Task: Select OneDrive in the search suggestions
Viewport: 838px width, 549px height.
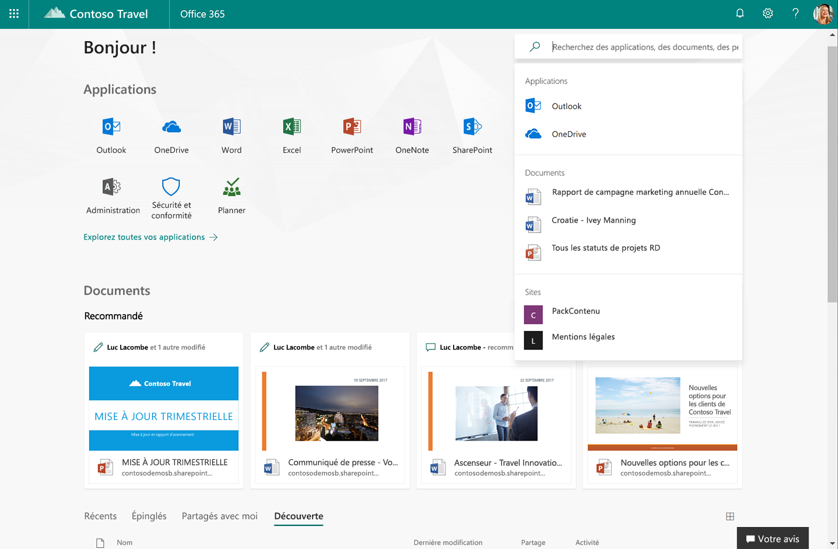Action: 628,134
